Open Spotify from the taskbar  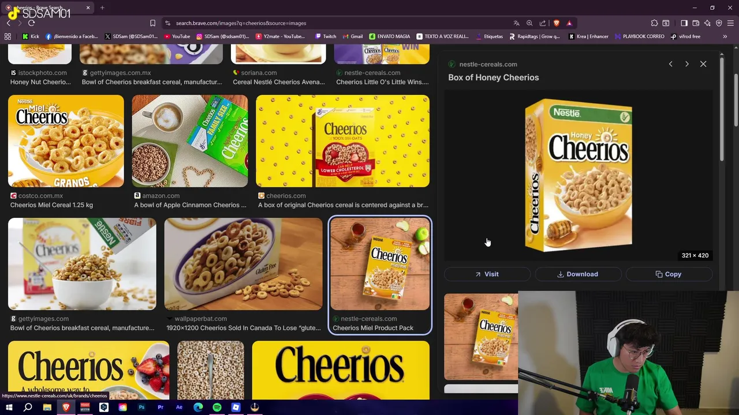pos(217,408)
